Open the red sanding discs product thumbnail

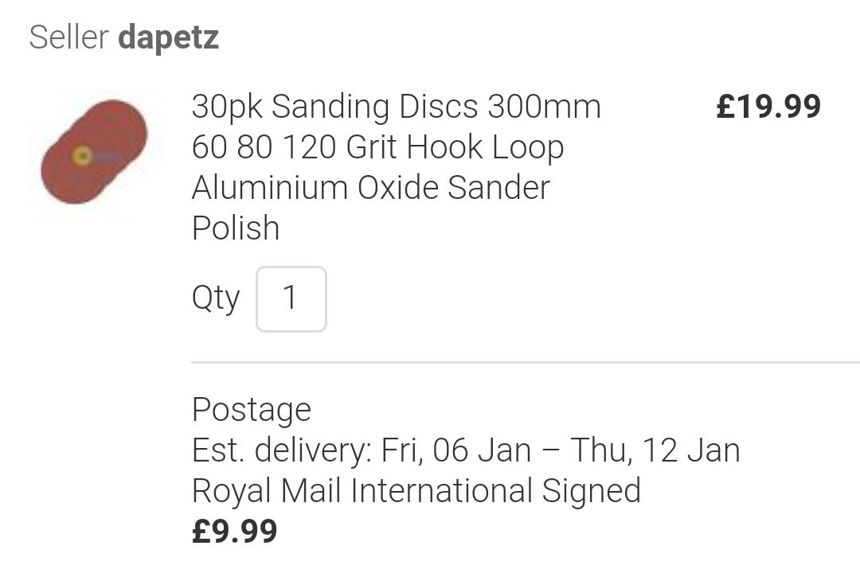tap(94, 152)
